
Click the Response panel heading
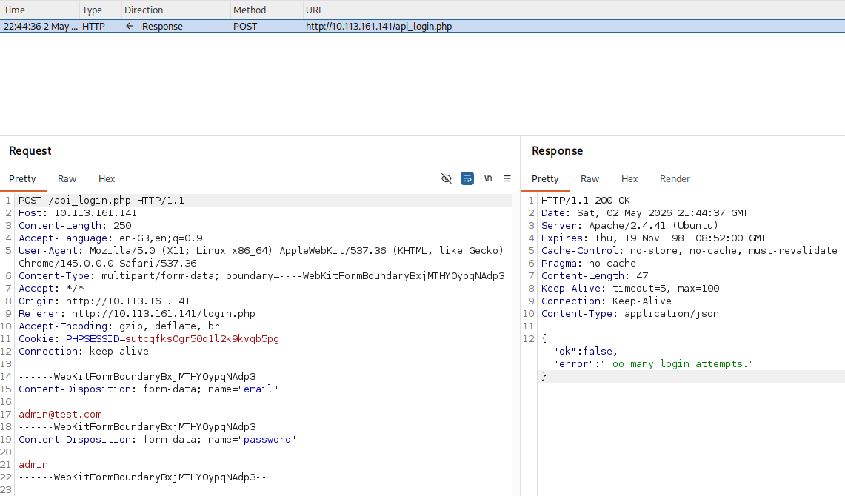click(x=557, y=151)
